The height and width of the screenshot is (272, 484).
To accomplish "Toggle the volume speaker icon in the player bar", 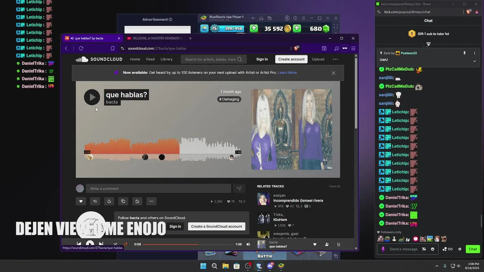I will pos(248,244).
